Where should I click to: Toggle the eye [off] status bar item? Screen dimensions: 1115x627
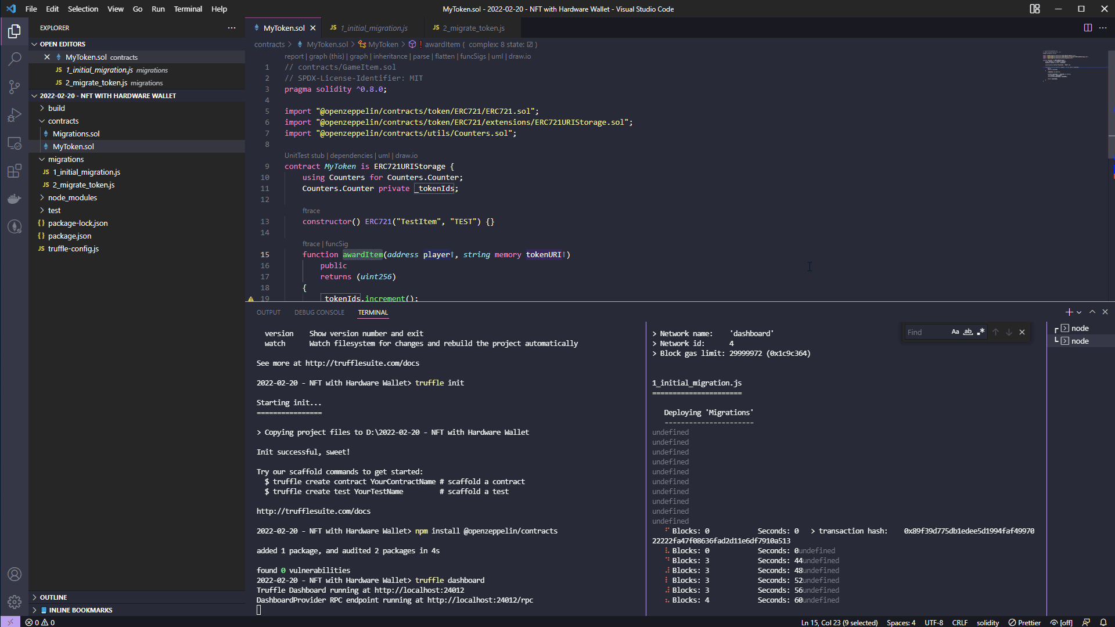1061,622
